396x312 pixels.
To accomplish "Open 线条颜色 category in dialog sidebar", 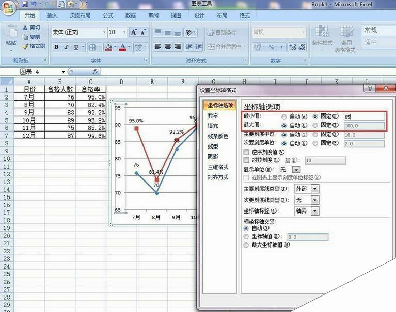I will (x=218, y=136).
